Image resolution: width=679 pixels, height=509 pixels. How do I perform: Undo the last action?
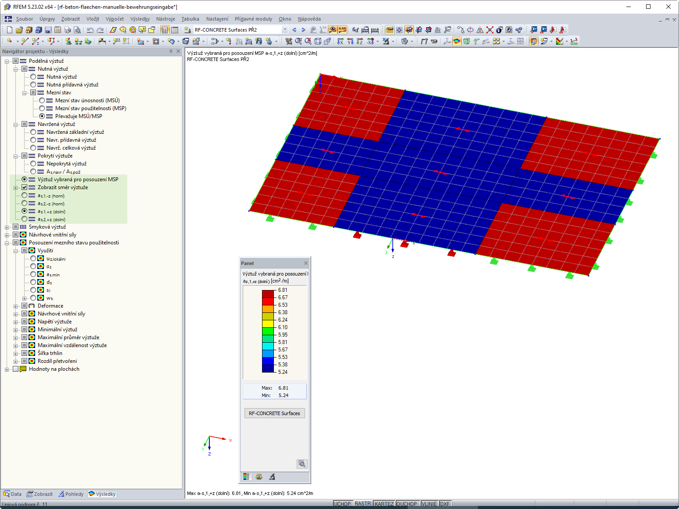pos(90,30)
